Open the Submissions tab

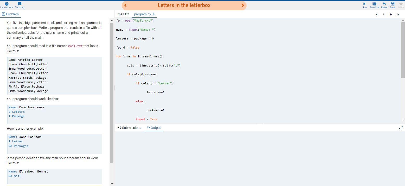tap(130, 128)
